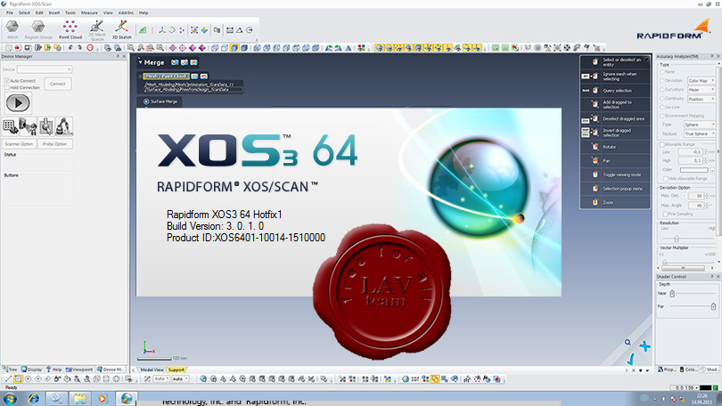
Task: Click Internet Explorer in the taskbar
Action: pyautogui.click(x=34, y=398)
